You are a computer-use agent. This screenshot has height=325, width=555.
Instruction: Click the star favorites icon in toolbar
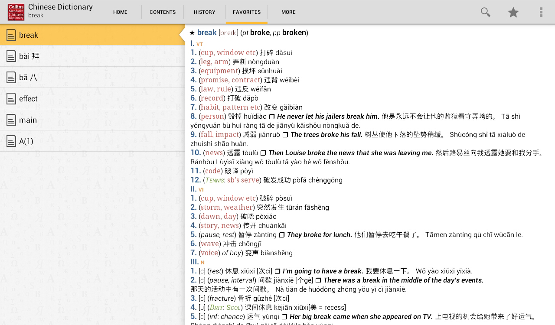pos(513,12)
